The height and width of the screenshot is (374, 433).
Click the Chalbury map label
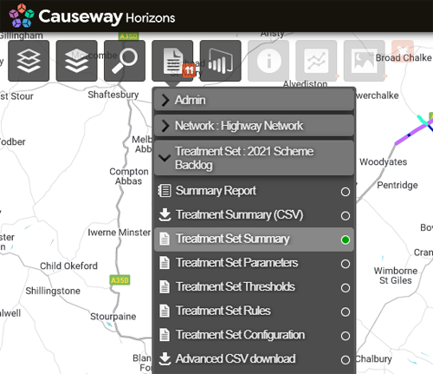point(373,359)
